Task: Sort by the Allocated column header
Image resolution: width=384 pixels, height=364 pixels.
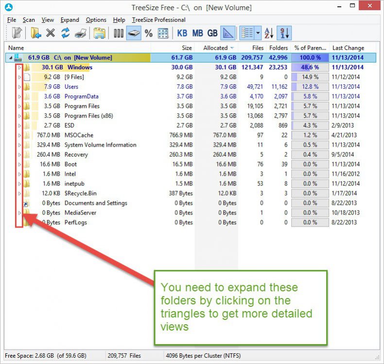Action: point(216,48)
